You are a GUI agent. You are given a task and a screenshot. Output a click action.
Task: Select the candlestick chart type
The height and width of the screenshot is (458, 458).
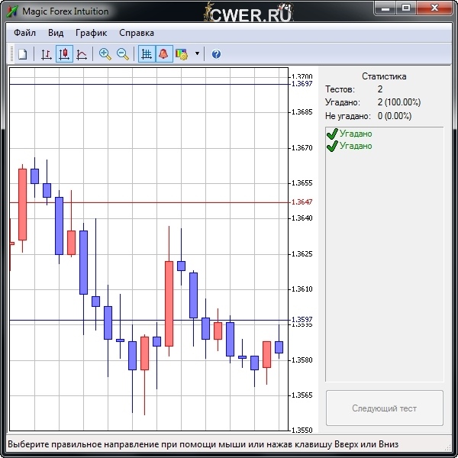(x=64, y=54)
